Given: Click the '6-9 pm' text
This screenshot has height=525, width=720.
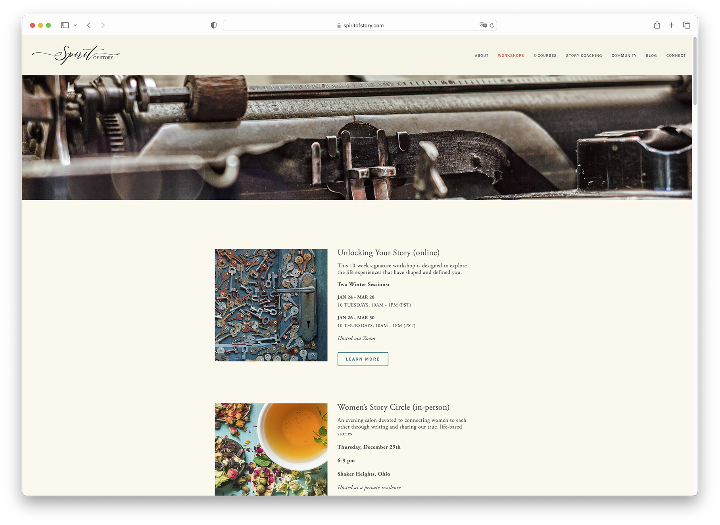Looking at the screenshot, I should 346,460.
